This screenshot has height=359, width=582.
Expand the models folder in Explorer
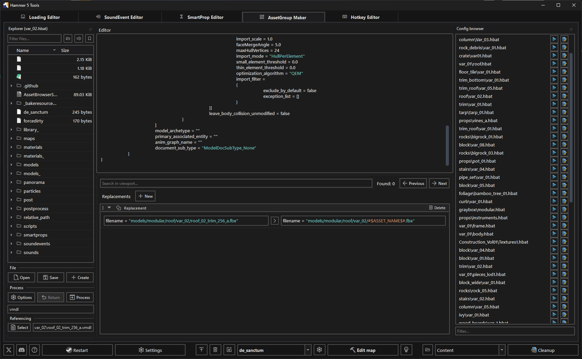(x=11, y=165)
